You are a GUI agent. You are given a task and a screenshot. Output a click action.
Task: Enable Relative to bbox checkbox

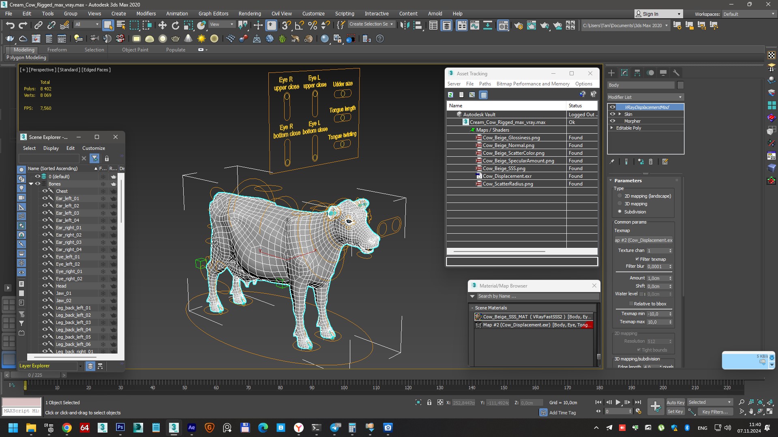[631, 304]
